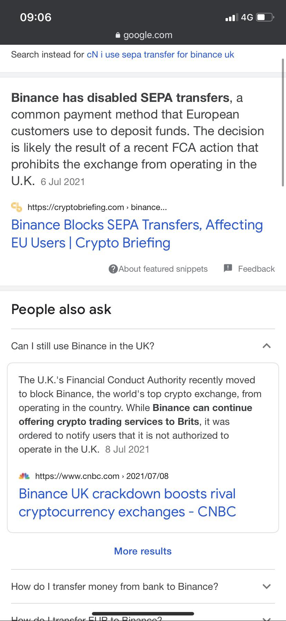
Task: Tap the google.com address bar
Action: 147,35
